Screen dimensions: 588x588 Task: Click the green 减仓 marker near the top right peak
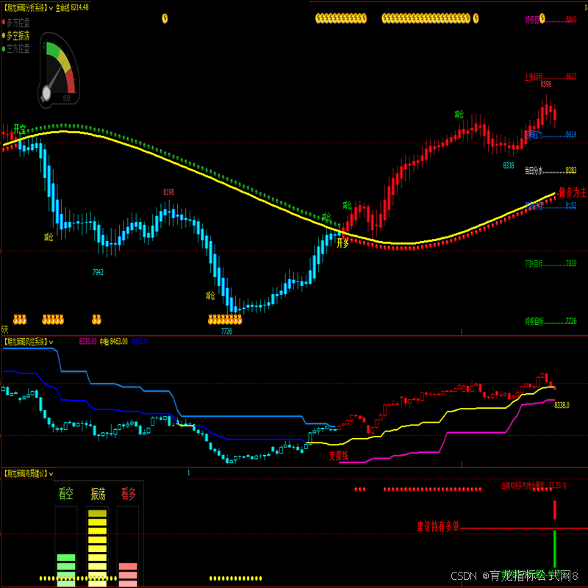tap(459, 115)
